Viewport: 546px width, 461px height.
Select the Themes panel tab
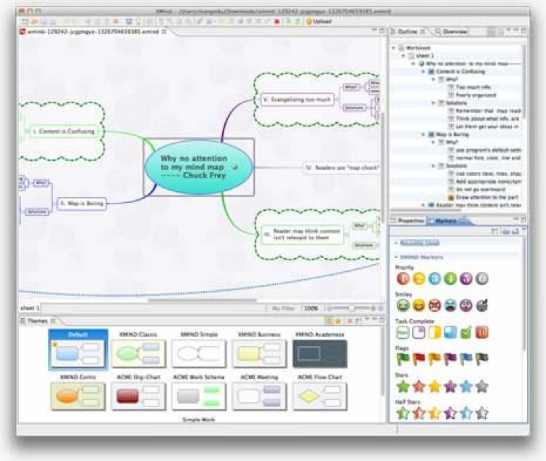point(38,321)
